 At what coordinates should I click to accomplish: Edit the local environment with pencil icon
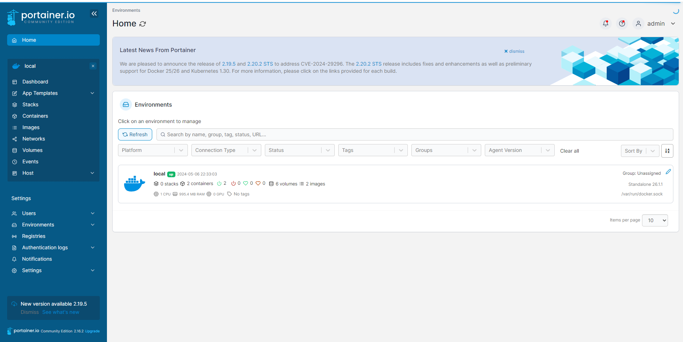point(668,172)
